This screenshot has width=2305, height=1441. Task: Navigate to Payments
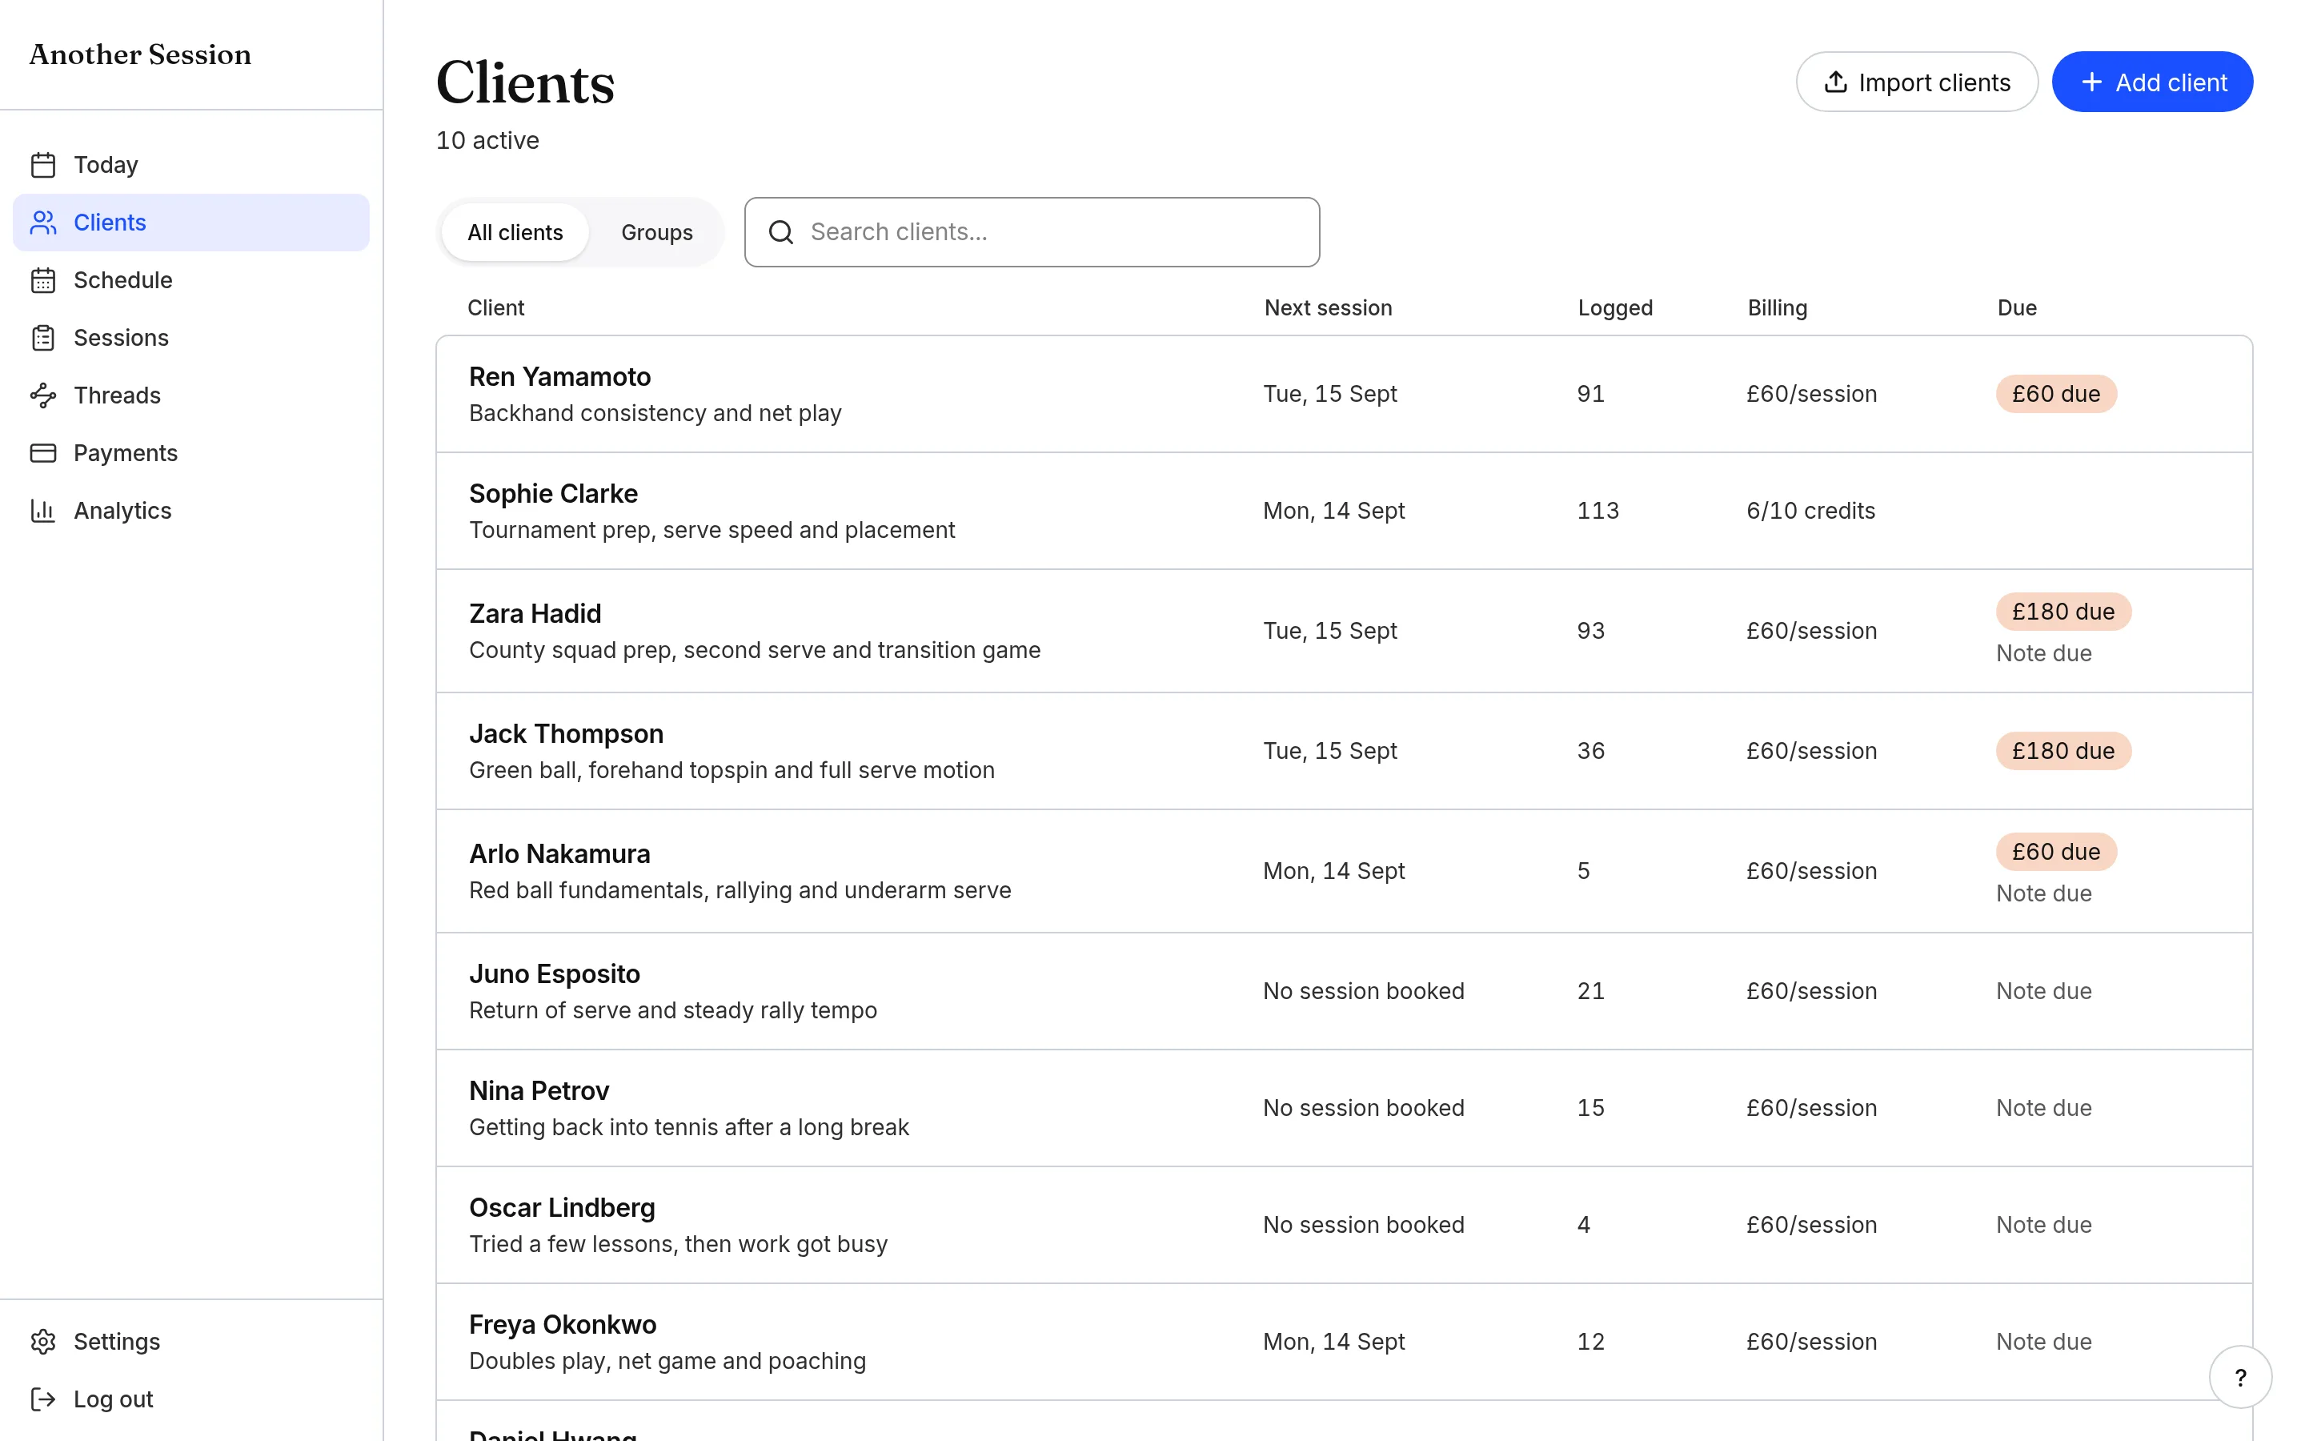point(190,452)
